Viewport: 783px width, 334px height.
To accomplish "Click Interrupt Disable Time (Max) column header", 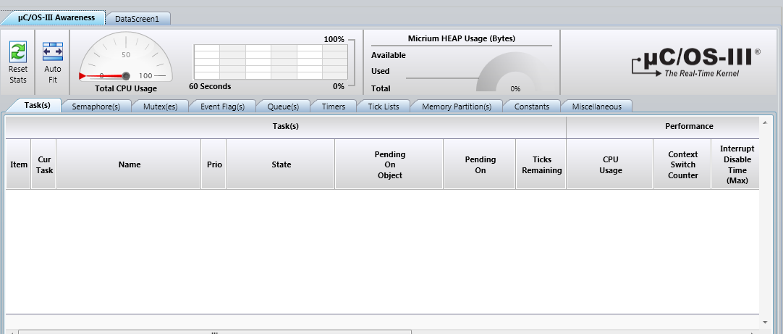I will (x=735, y=164).
